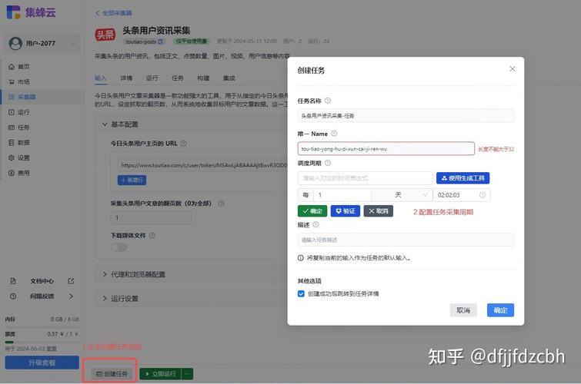581x384 pixels.
Task: Go back via 全部采集器 link
Action: pos(114,13)
